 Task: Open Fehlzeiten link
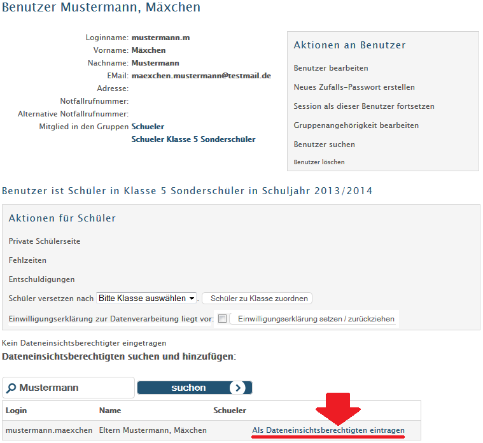point(27,260)
